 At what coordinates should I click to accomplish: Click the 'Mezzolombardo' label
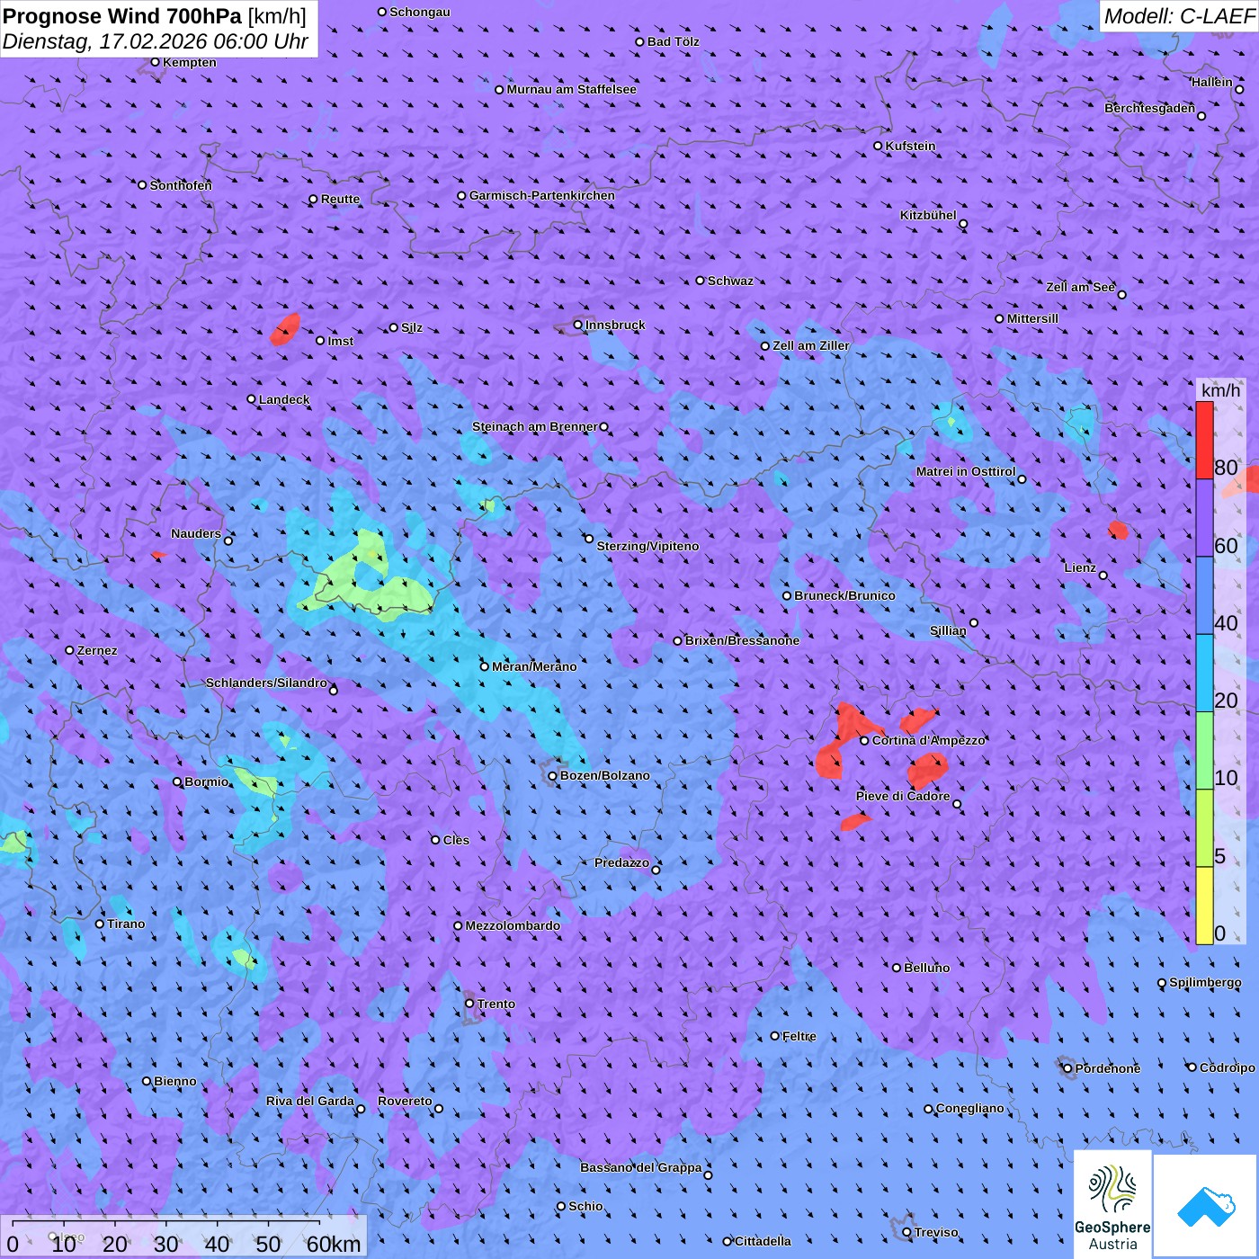[x=513, y=925]
